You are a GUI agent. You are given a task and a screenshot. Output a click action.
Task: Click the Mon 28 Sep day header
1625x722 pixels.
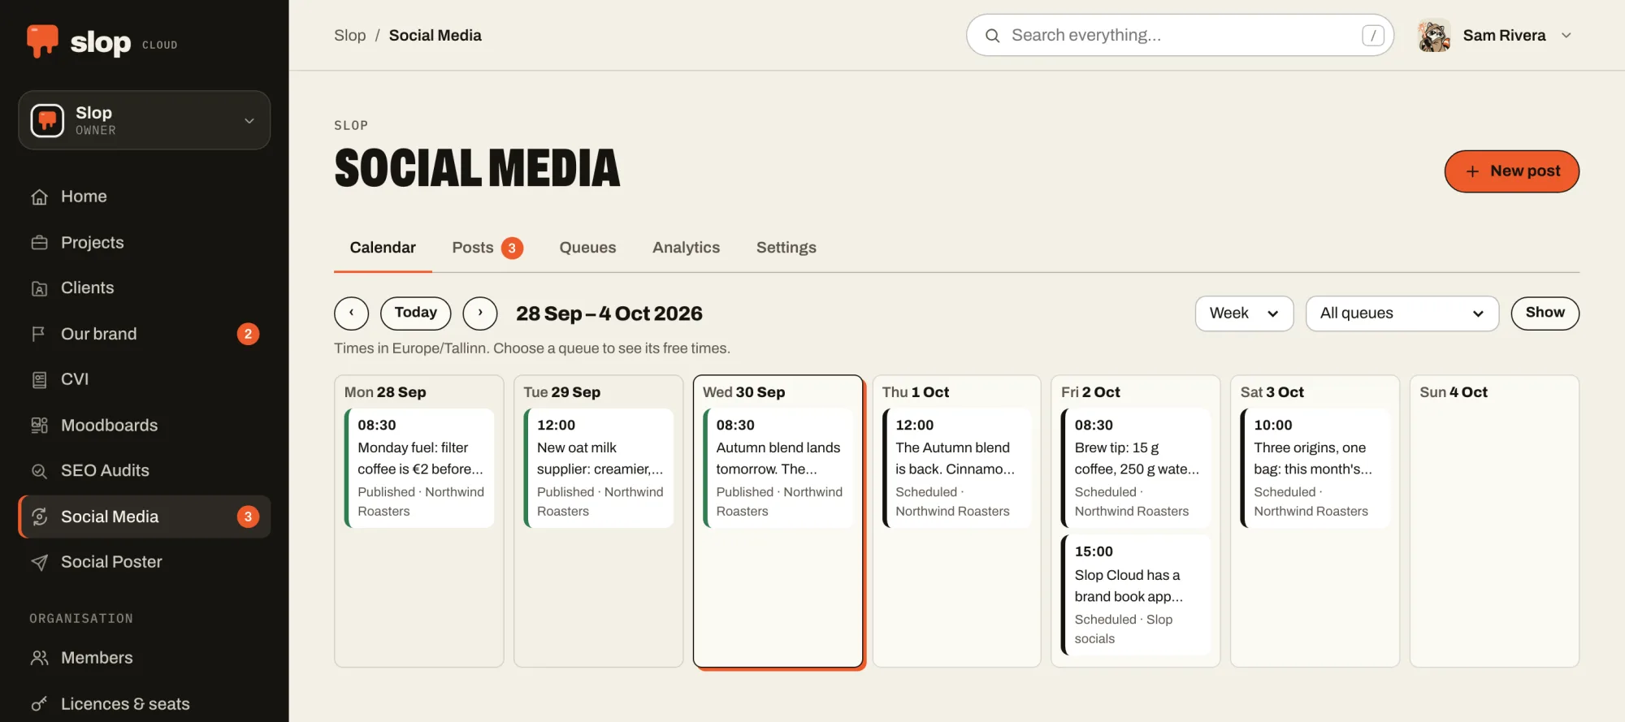click(385, 392)
